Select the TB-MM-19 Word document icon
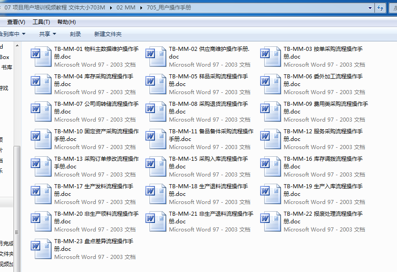Screen dimensions: 397x272 [x=271, y=194]
